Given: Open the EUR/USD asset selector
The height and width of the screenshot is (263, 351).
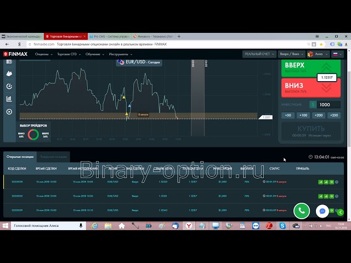Looking at the screenshot, I should coord(138,62).
